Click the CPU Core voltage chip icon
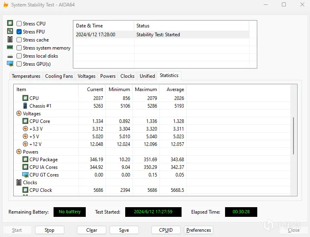 coord(25,121)
